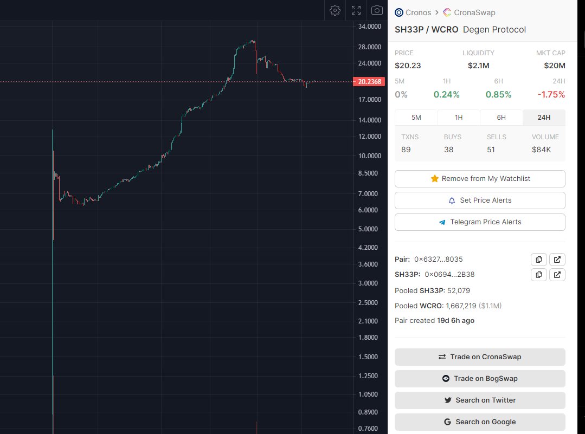Click the 89 TXNS count

406,150
